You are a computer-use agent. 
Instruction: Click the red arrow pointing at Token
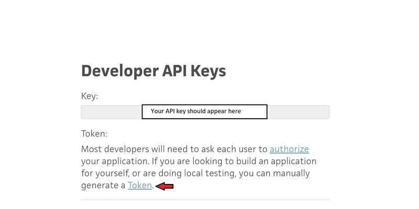pyautogui.click(x=166, y=186)
